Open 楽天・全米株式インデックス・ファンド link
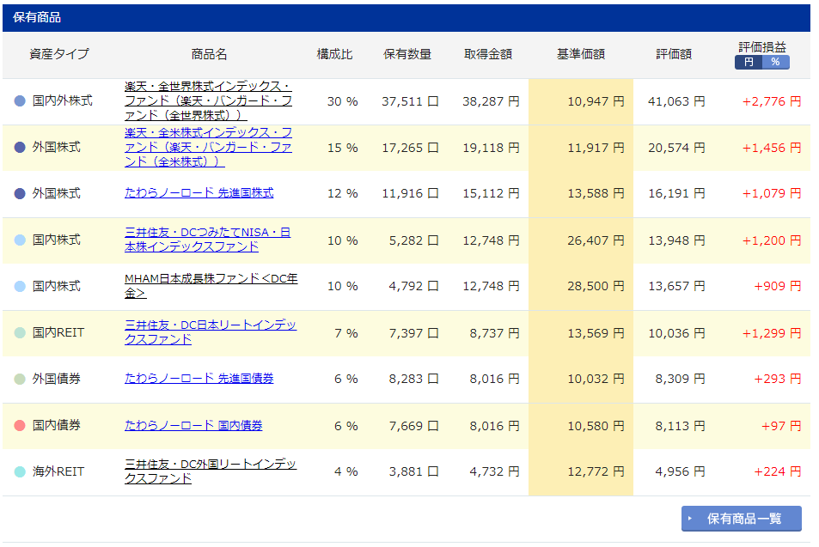This screenshot has height=547, width=819. tap(209, 147)
